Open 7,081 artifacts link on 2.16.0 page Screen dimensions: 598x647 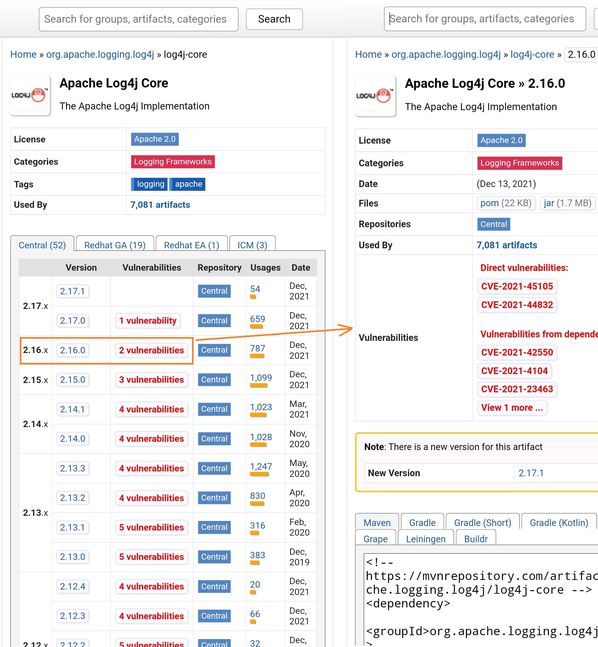[507, 245]
